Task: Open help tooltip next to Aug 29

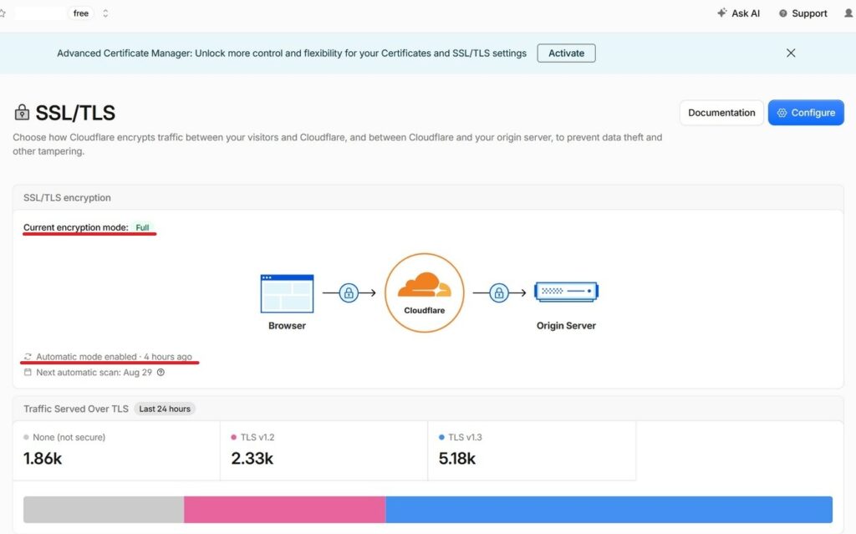Action: click(160, 373)
